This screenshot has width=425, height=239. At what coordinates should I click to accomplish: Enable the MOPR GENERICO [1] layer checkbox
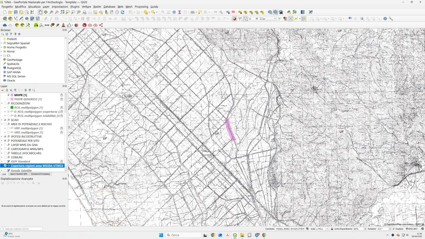click(x=8, y=99)
